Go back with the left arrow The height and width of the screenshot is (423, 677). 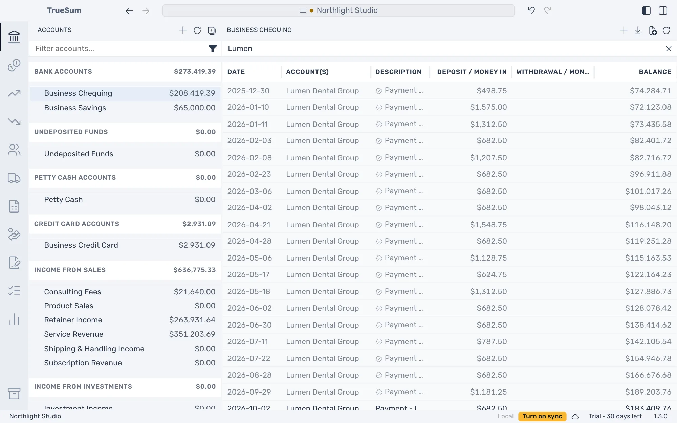(129, 11)
